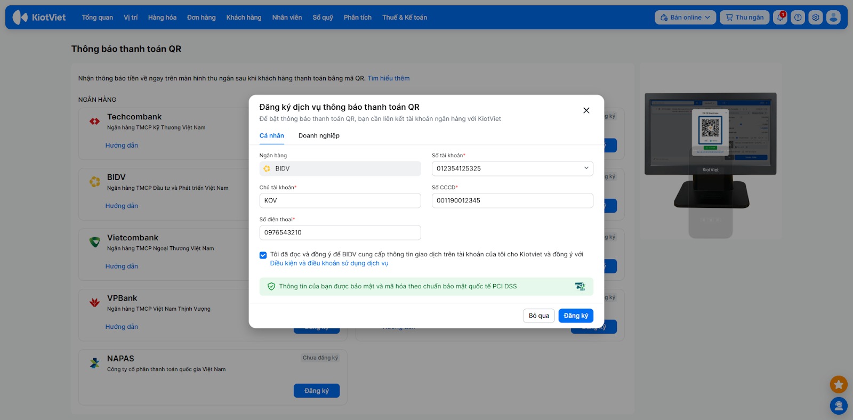The image size is (853, 420).
Task: Open the Khách hàng menu
Action: 244,18
